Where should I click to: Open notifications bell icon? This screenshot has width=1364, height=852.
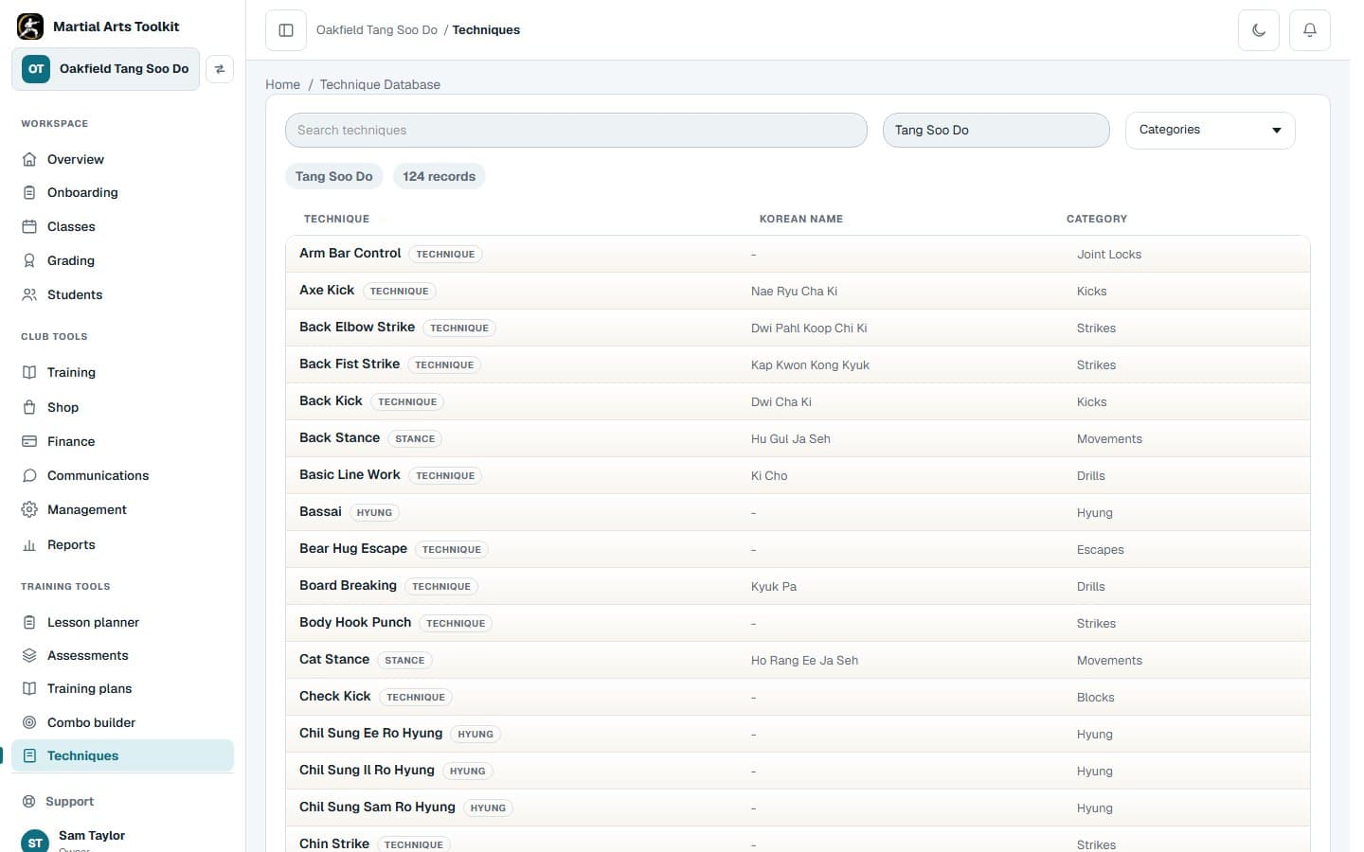pos(1310,30)
